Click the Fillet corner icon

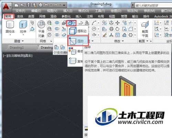click(x=131, y=29)
